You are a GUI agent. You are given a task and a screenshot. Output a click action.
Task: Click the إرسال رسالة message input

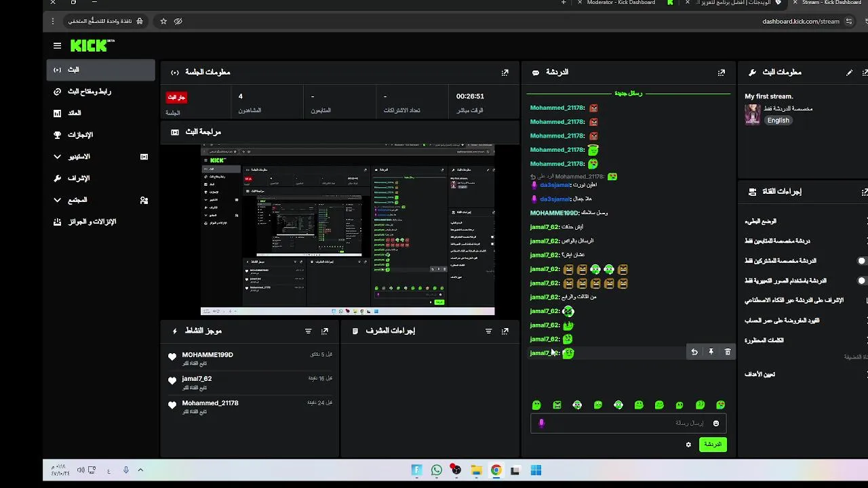tap(628, 424)
